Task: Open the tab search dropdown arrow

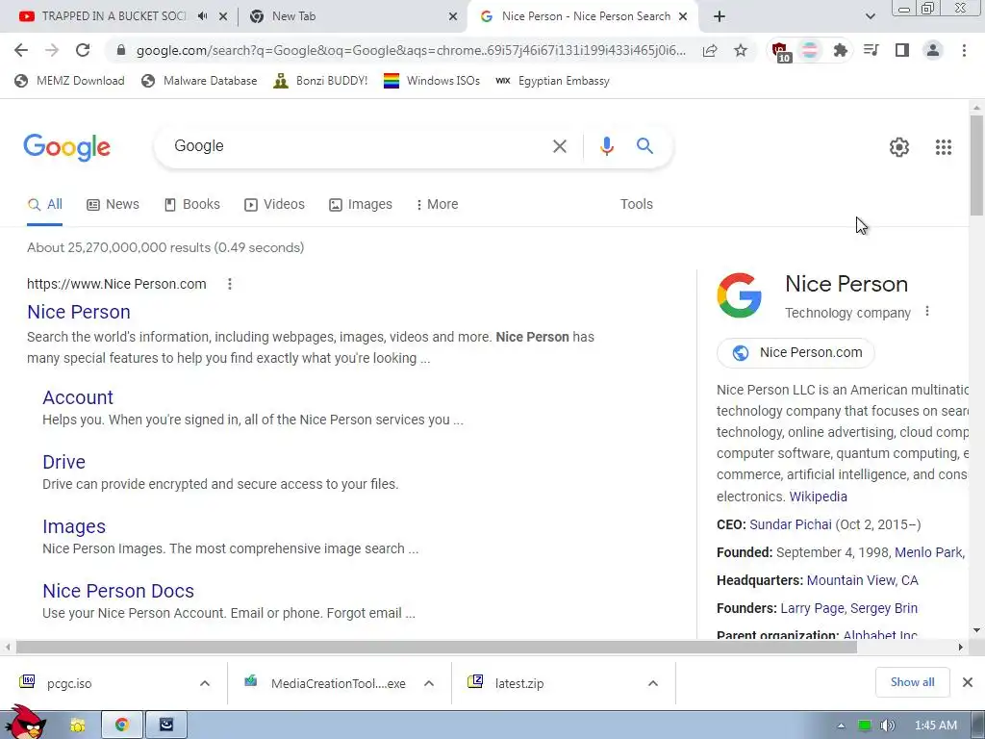Action: 870,16
